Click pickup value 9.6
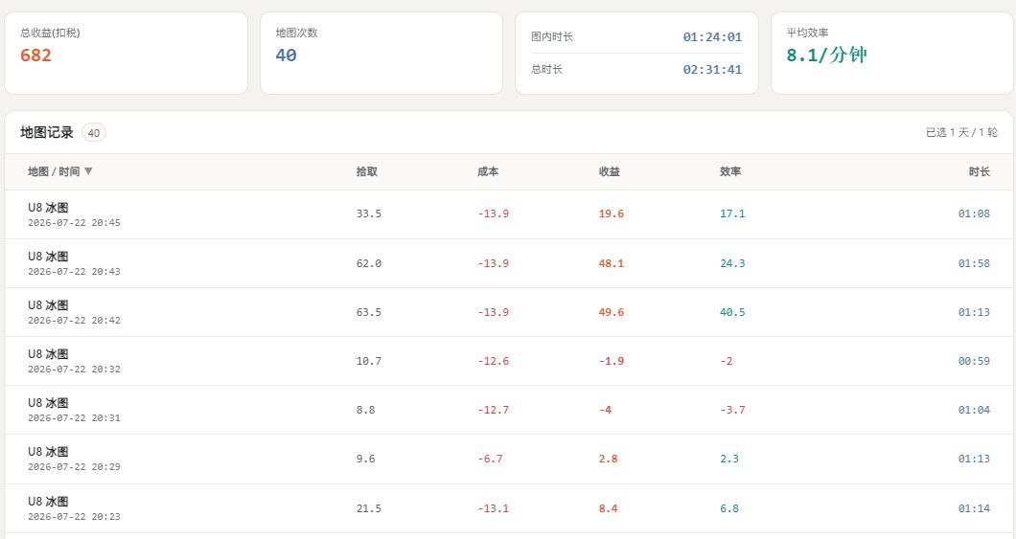Viewport: 1016px width, 539px height. [365, 459]
